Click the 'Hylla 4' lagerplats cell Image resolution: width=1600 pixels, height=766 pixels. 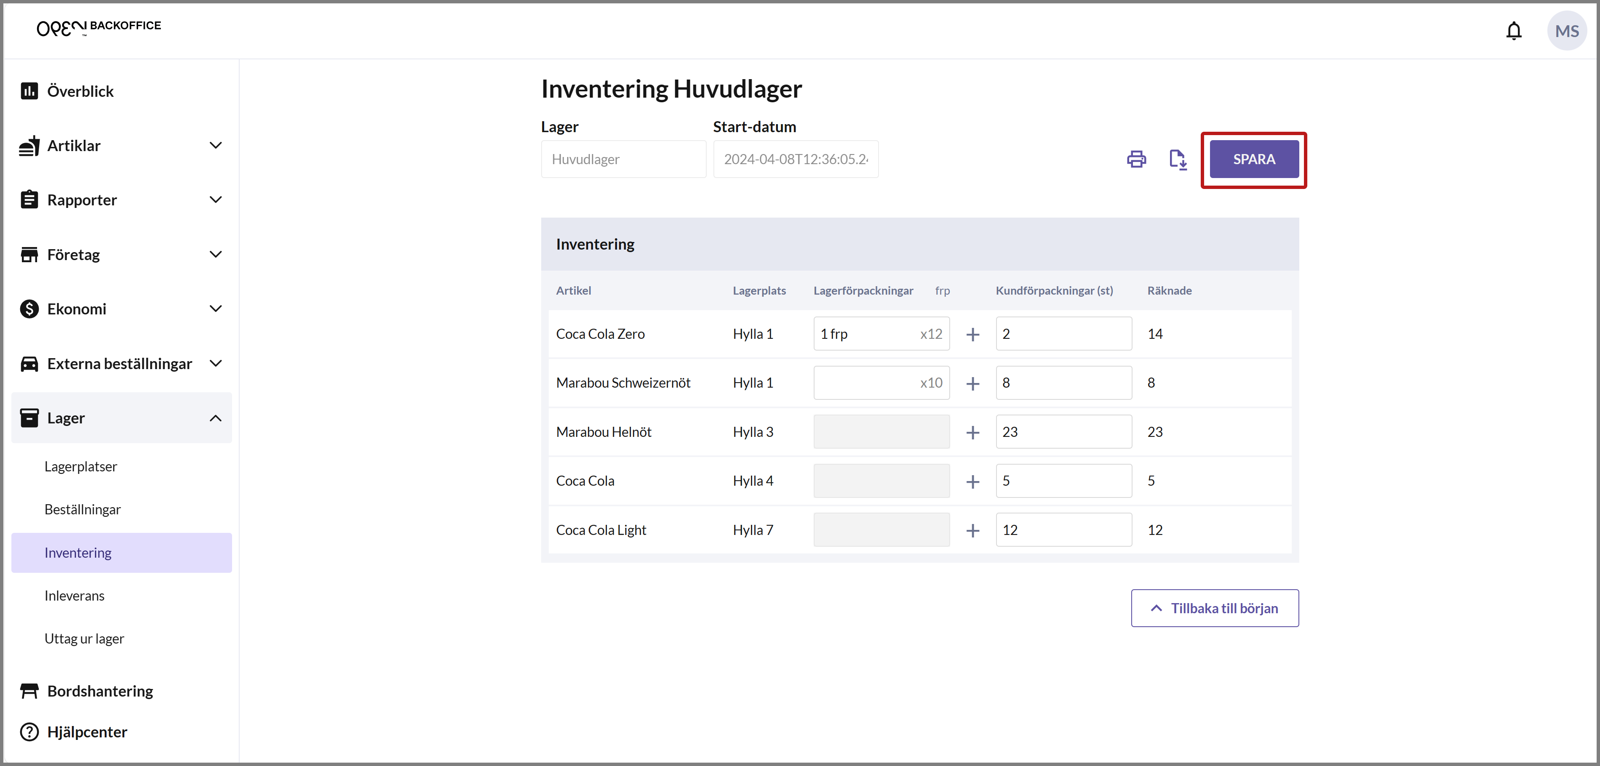[x=753, y=481]
